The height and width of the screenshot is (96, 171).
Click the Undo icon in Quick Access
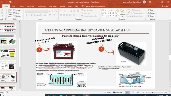(2, 2)
